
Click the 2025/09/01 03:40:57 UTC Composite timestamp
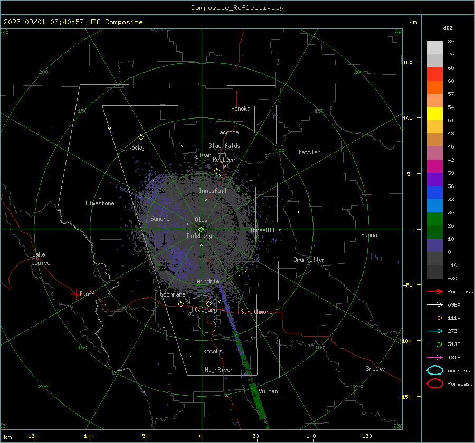click(x=73, y=22)
